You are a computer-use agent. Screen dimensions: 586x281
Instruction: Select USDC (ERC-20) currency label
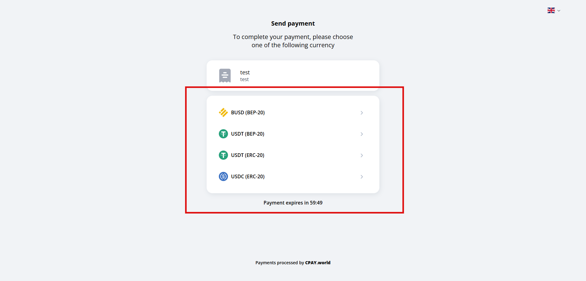pyautogui.click(x=248, y=176)
